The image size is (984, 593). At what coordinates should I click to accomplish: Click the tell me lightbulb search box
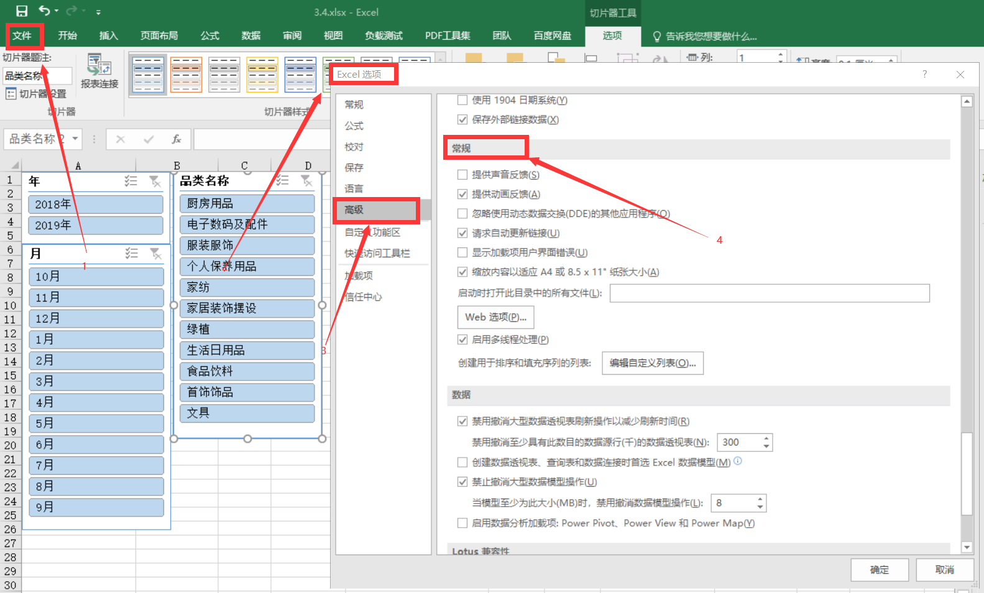click(705, 36)
